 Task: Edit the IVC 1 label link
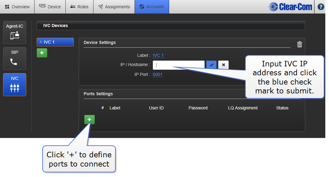(x=158, y=56)
